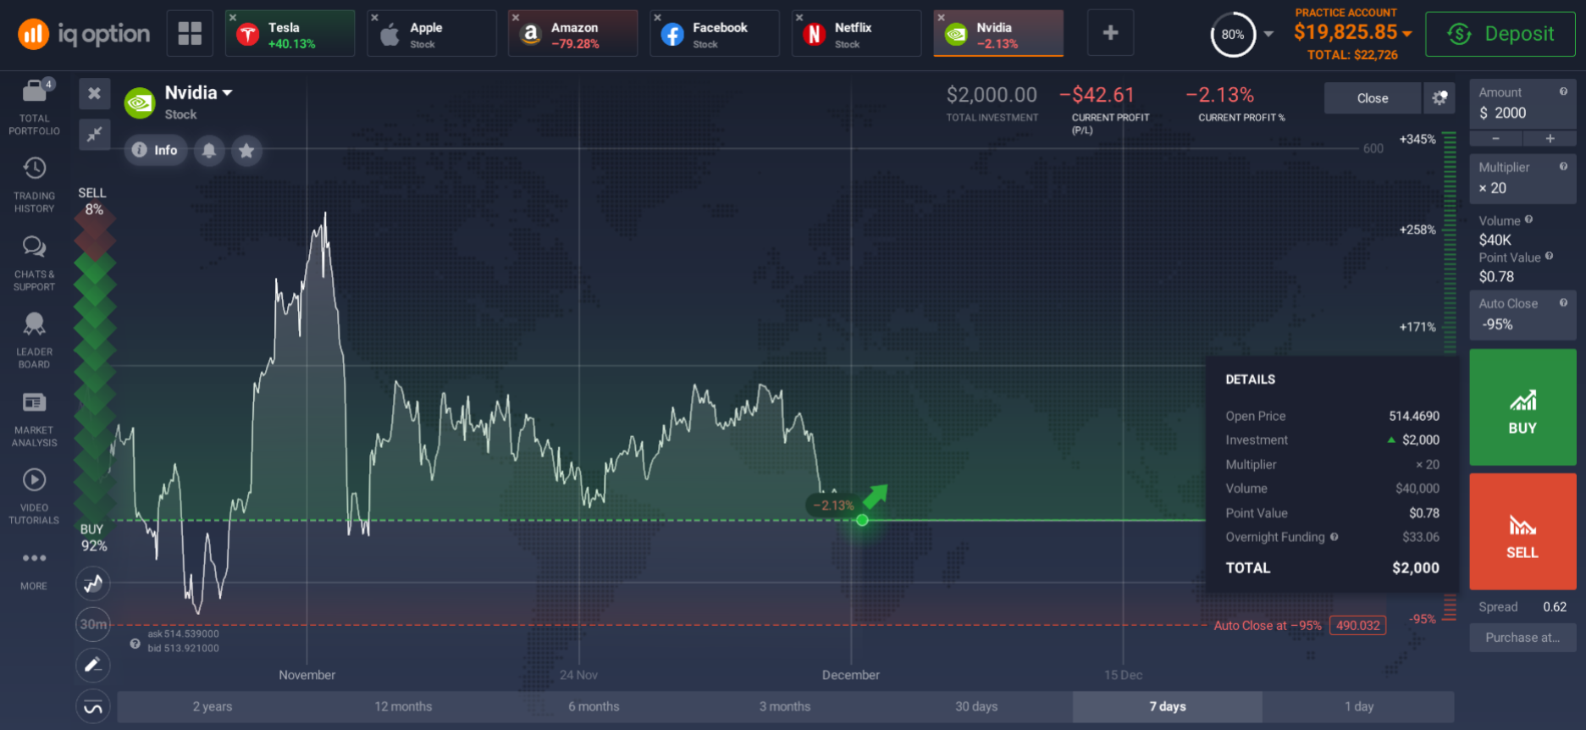Select 3 months time range
Image resolution: width=1586 pixels, height=730 pixels.
pos(785,706)
